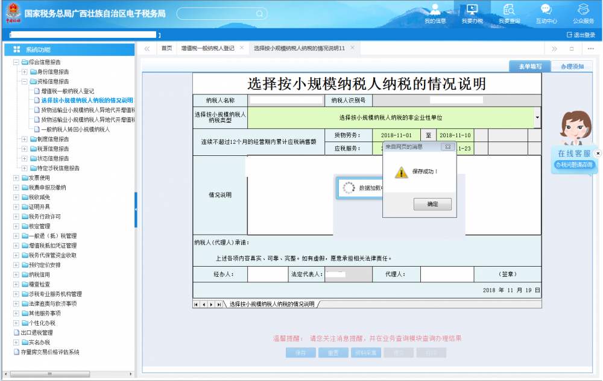Click 确定 in the save success dialog
This screenshot has width=603, height=381.
point(432,204)
